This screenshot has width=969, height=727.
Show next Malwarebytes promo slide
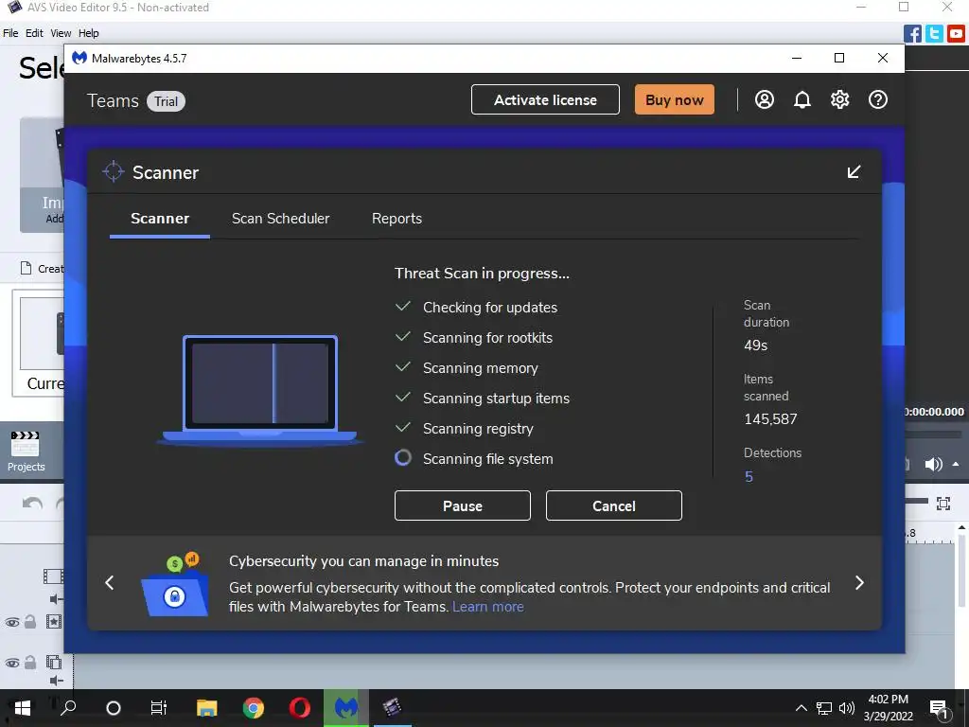coord(859,582)
